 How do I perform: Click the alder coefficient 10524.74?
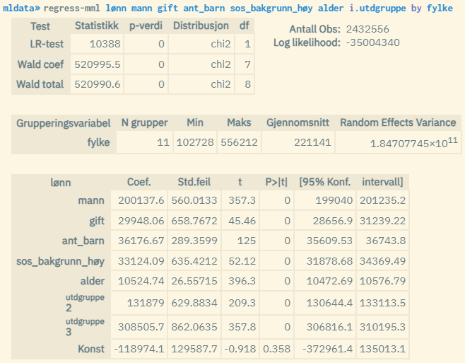click(141, 281)
